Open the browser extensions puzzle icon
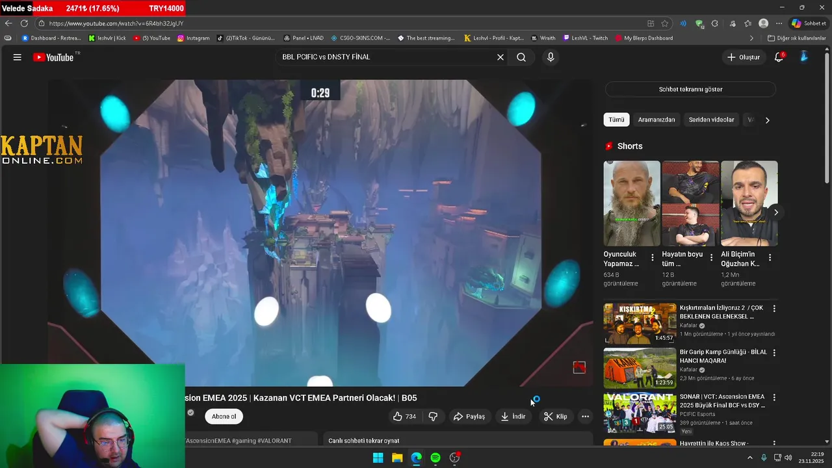832x468 pixels. point(715,23)
